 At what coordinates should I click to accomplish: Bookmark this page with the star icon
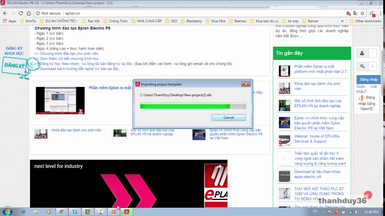coord(362,13)
